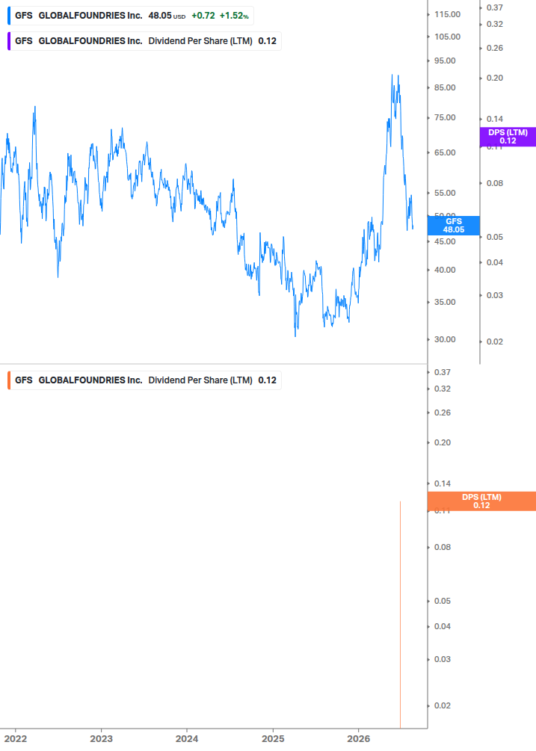This screenshot has height=751, width=536.
Task: Click the orange Dividend Per Share legend
Action: pyautogui.click(x=144, y=380)
